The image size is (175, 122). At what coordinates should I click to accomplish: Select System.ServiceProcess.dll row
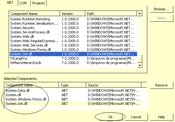click(x=73, y=32)
